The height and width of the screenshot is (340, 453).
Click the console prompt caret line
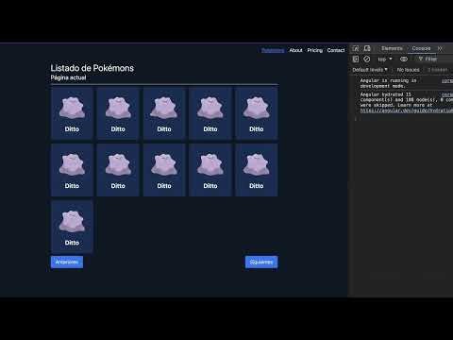tap(403, 119)
